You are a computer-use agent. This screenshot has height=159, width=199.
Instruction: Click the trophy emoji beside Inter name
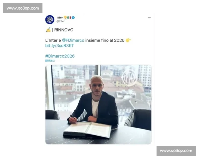[x=65, y=18]
